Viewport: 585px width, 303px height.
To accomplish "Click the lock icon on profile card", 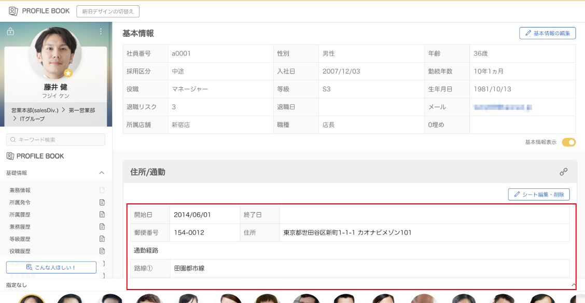I will (x=10, y=31).
